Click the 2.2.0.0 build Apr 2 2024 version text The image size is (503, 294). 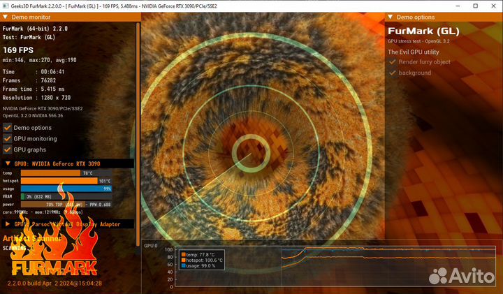point(54,284)
